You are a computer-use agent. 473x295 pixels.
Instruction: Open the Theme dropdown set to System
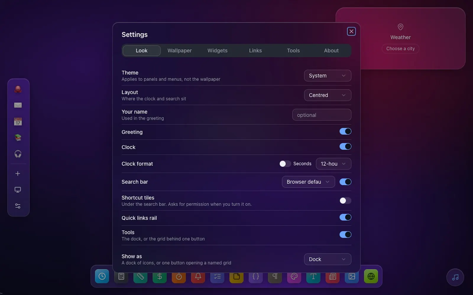coord(328,76)
